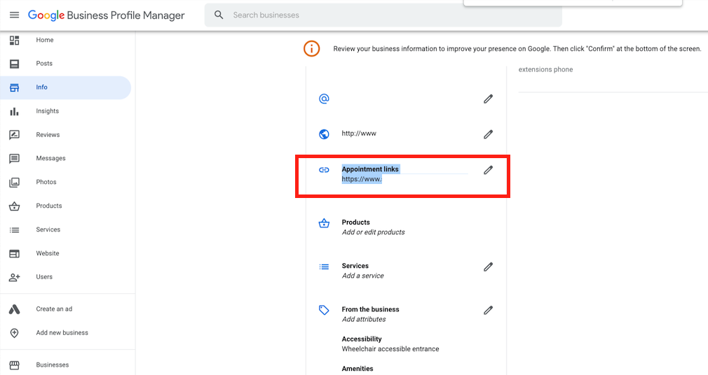The height and width of the screenshot is (375, 708).
Task: Click the http://www website text
Action: pyautogui.click(x=359, y=134)
